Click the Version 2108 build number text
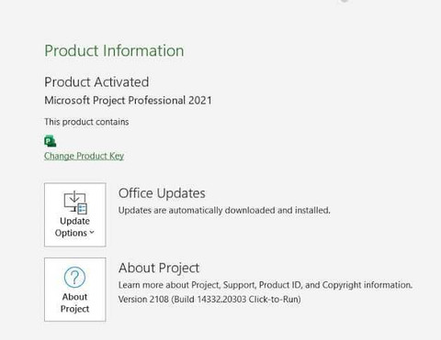The width and height of the screenshot is (441, 340). tap(209, 299)
